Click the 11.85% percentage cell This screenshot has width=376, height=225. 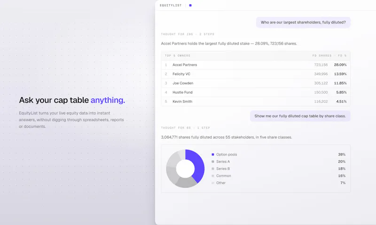point(340,83)
